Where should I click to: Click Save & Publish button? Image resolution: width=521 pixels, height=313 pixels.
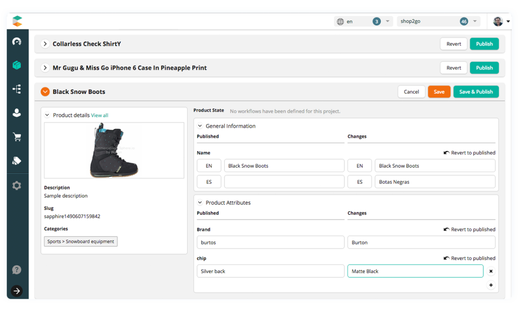click(x=476, y=91)
